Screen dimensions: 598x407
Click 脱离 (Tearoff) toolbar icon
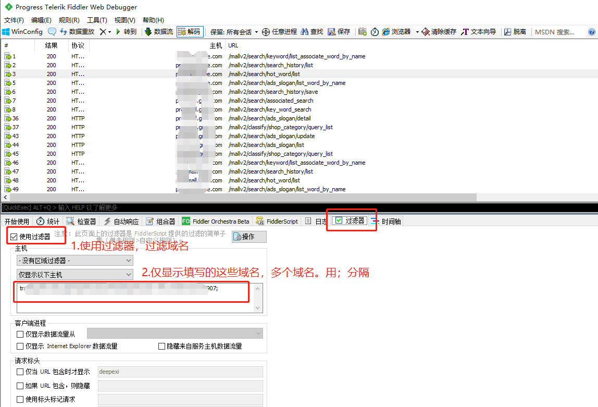[x=507, y=32]
